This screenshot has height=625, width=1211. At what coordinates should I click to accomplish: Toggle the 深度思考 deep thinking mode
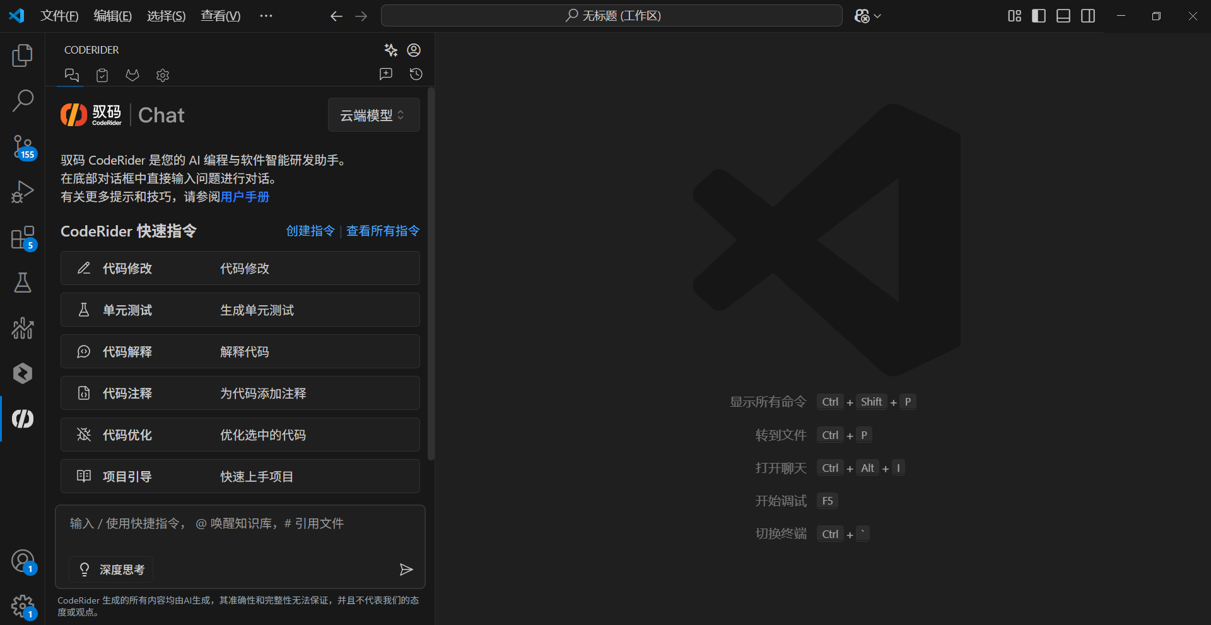pos(111,570)
